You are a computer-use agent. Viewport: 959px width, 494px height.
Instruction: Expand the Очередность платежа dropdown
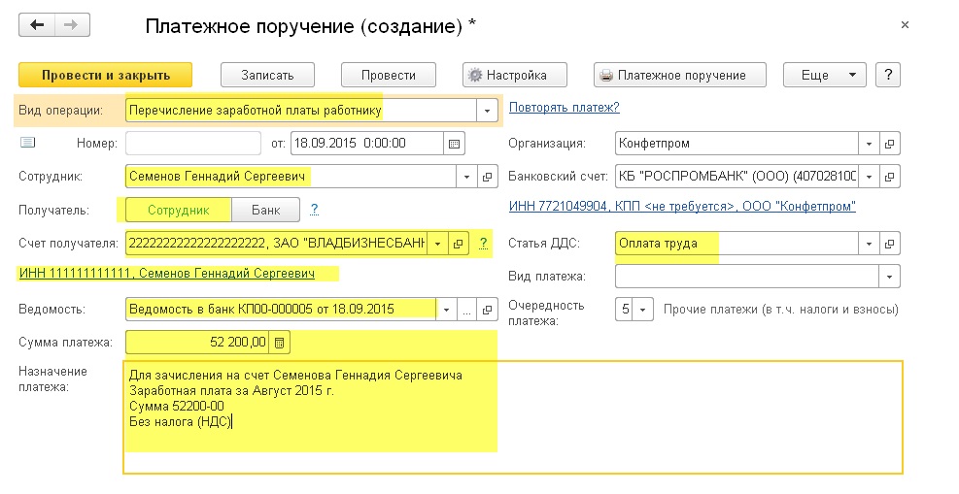(643, 310)
